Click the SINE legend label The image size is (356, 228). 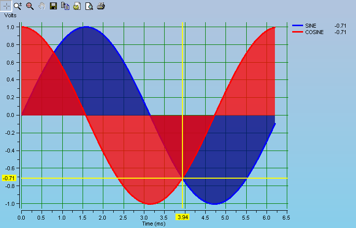pyautogui.click(x=312, y=25)
